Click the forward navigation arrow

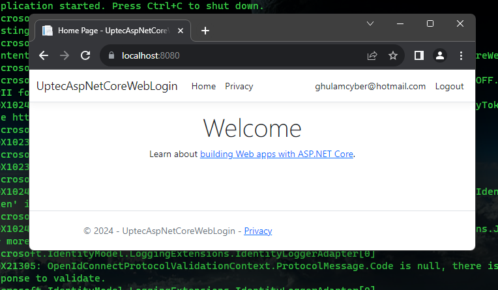tap(64, 55)
